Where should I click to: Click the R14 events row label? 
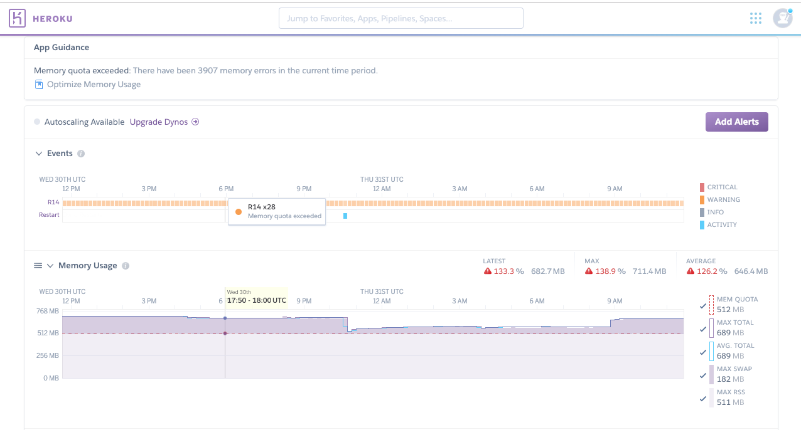click(x=53, y=202)
